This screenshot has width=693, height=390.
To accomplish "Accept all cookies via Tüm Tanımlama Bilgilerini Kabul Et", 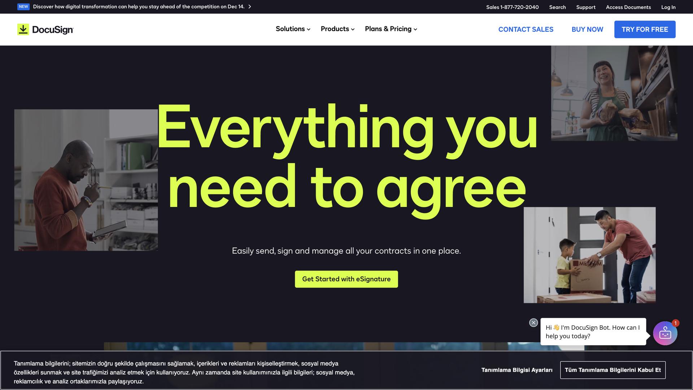I will (613, 370).
